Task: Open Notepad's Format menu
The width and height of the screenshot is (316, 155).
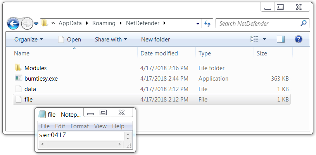Action: 79,126
